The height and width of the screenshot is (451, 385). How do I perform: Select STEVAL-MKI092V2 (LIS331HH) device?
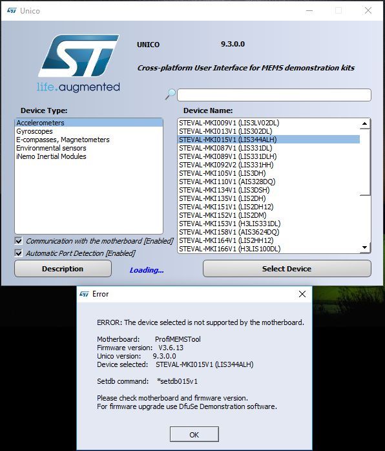(269, 165)
